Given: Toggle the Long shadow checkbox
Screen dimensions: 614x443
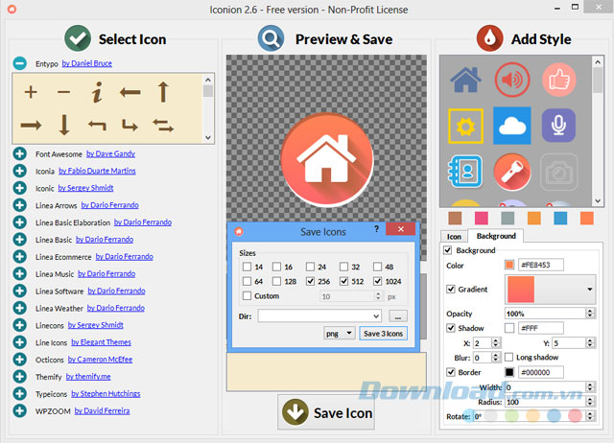Looking at the screenshot, I should point(509,357).
